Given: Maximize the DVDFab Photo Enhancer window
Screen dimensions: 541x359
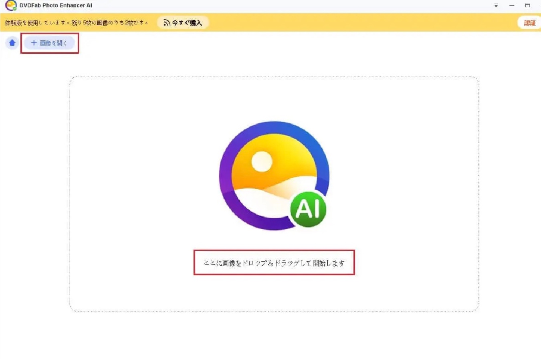Looking at the screenshot, I should pos(527,6).
